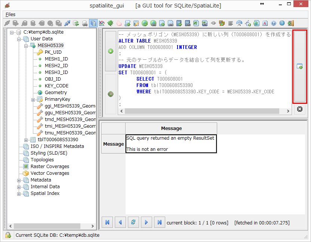Go to the first ResultSet block
The height and width of the screenshot is (242, 311).
[107, 222]
